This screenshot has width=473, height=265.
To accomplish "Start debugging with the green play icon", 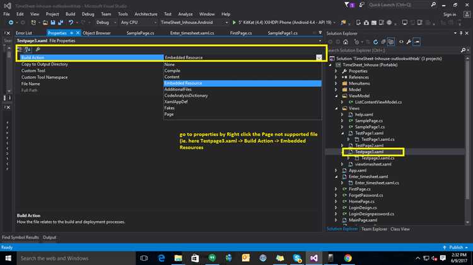I will [x=234, y=22].
